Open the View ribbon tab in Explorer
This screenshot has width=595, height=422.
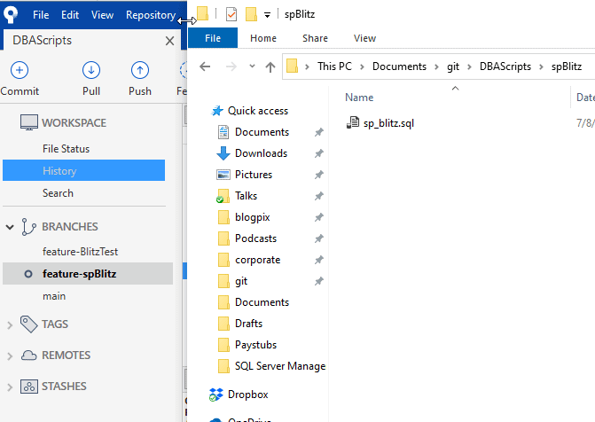(364, 38)
